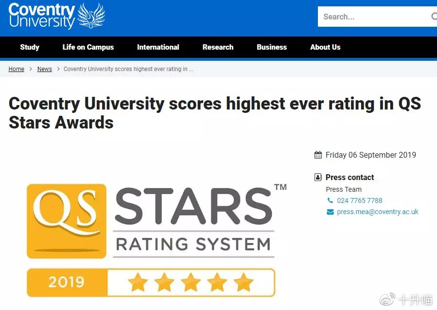The height and width of the screenshot is (310, 437).
Task: Open the Research menu
Action: coord(218,47)
